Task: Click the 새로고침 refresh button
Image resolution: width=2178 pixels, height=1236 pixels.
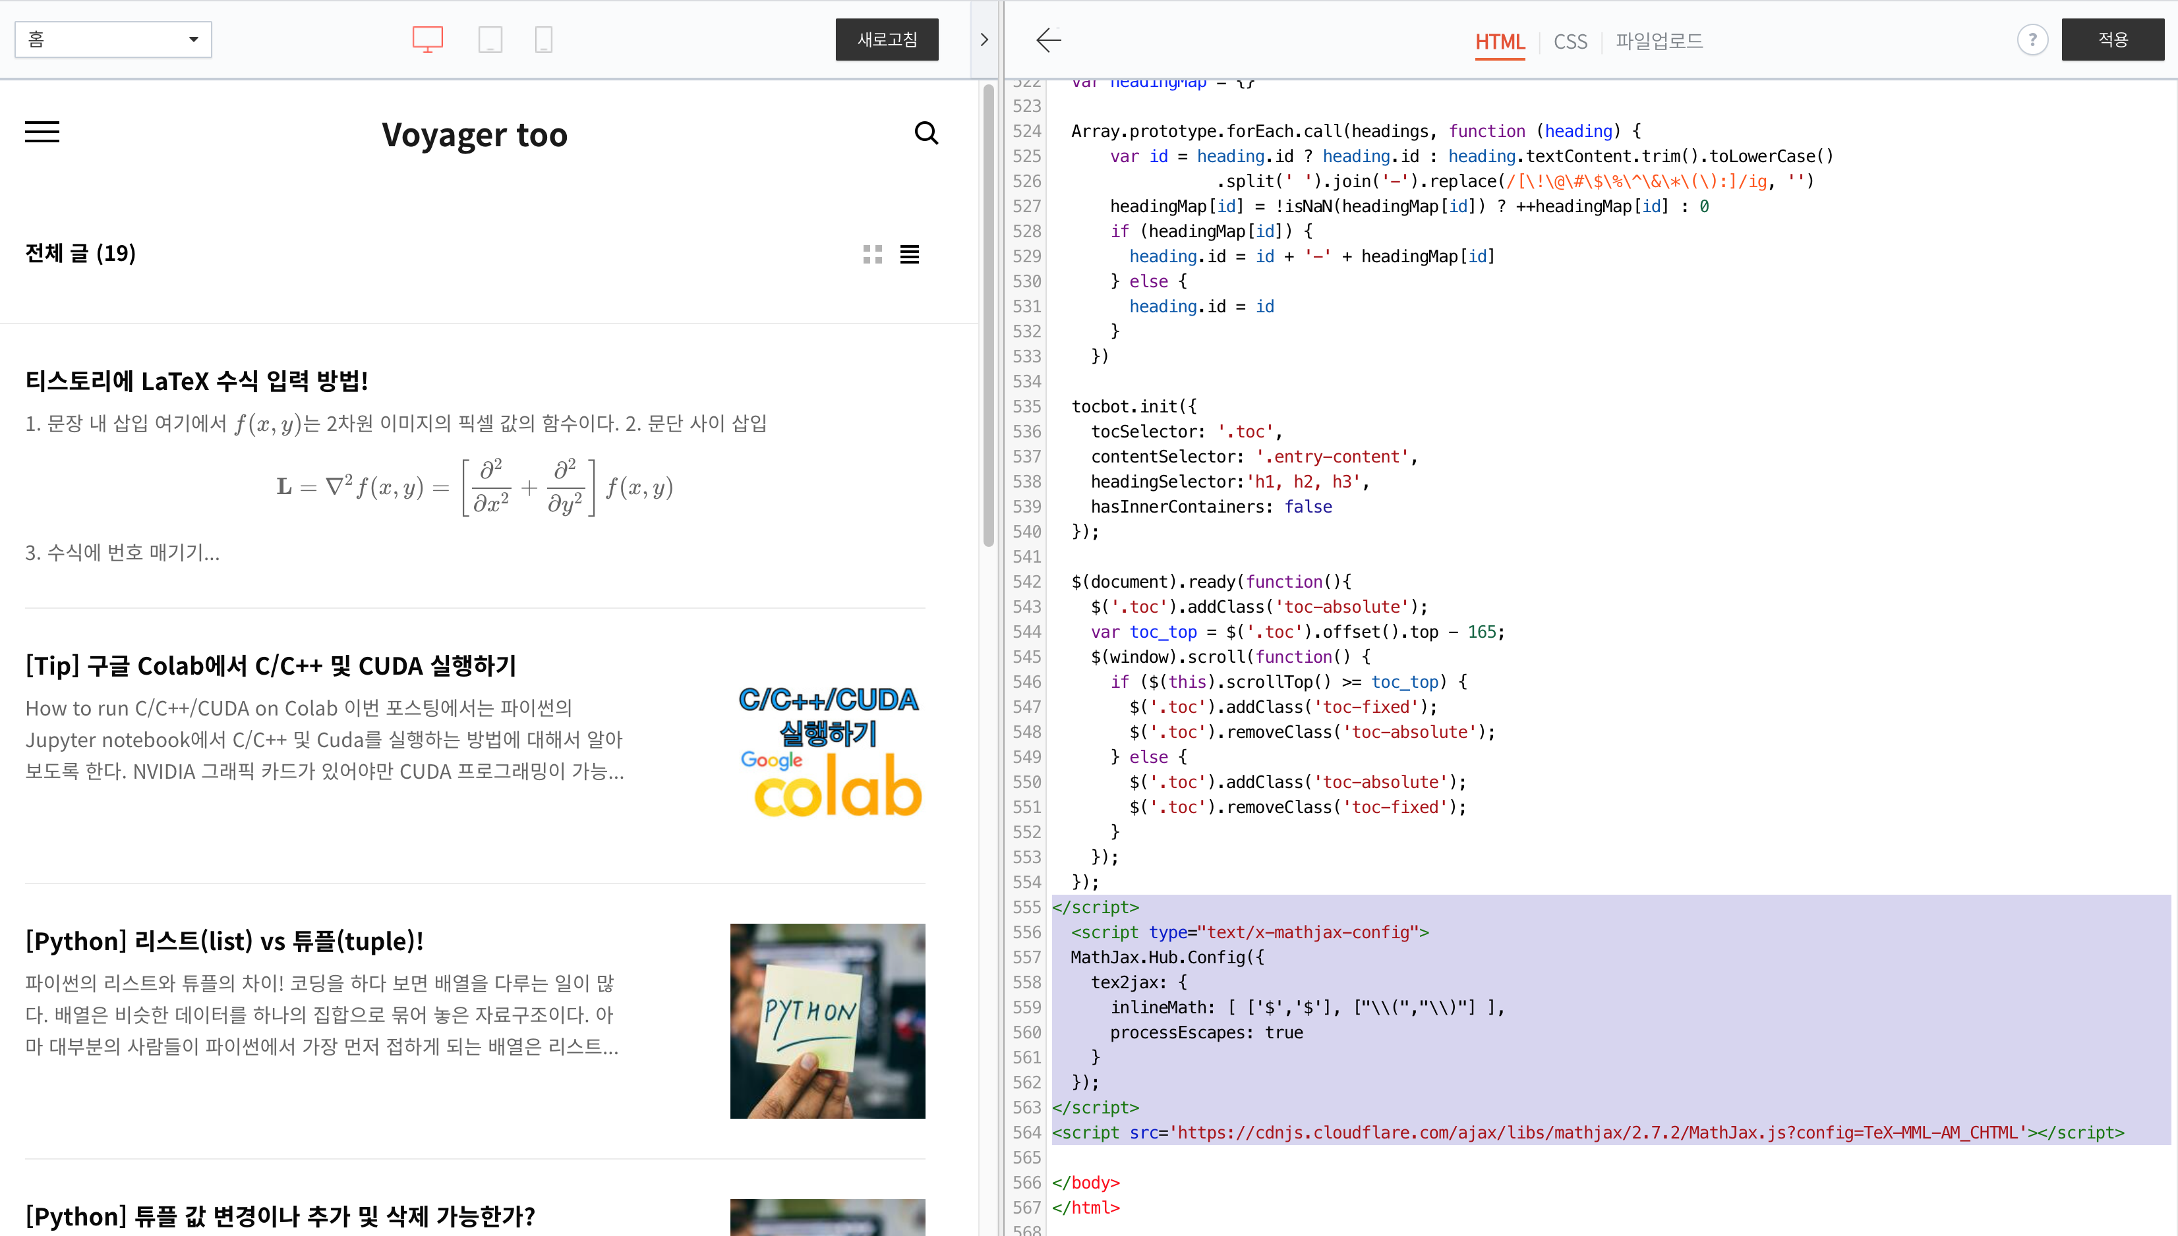Action: coord(887,39)
